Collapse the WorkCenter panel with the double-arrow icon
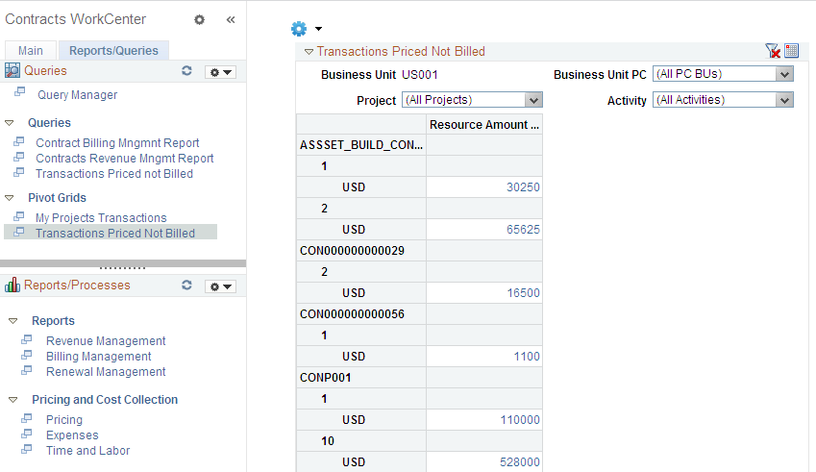 (231, 19)
